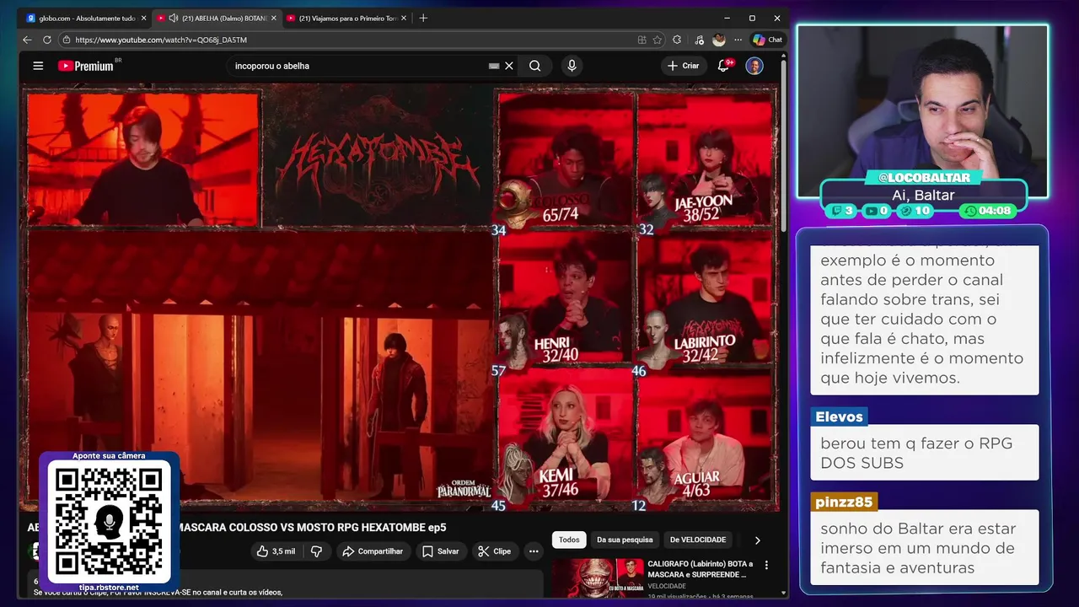Viewport: 1079px width, 607px height.
Task: Click the video title MASCARA COLOSSO VS MOSTO
Action: (x=314, y=528)
